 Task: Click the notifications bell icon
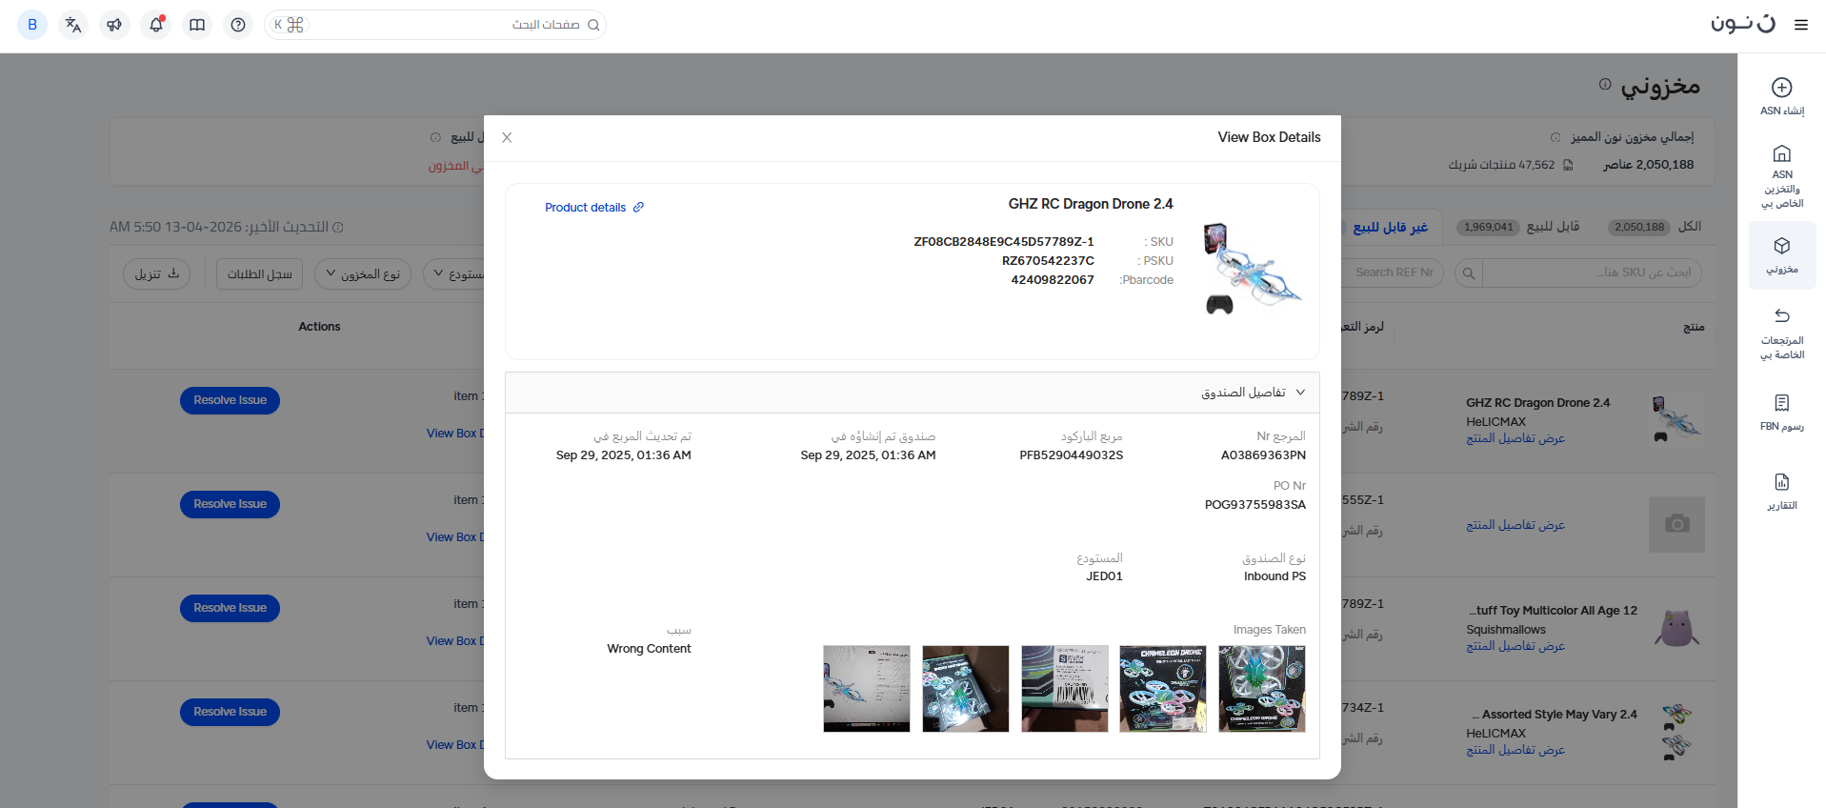156,25
